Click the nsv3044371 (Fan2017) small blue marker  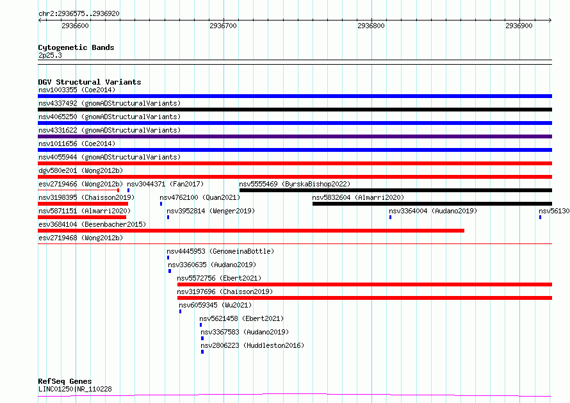point(128,190)
